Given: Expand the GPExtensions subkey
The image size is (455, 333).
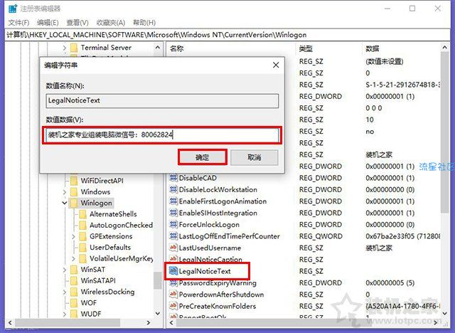Looking at the screenshot, I should (x=73, y=236).
